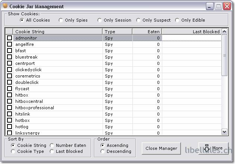Select the Only Spies radio button
The image size is (235, 164).
[61, 20]
